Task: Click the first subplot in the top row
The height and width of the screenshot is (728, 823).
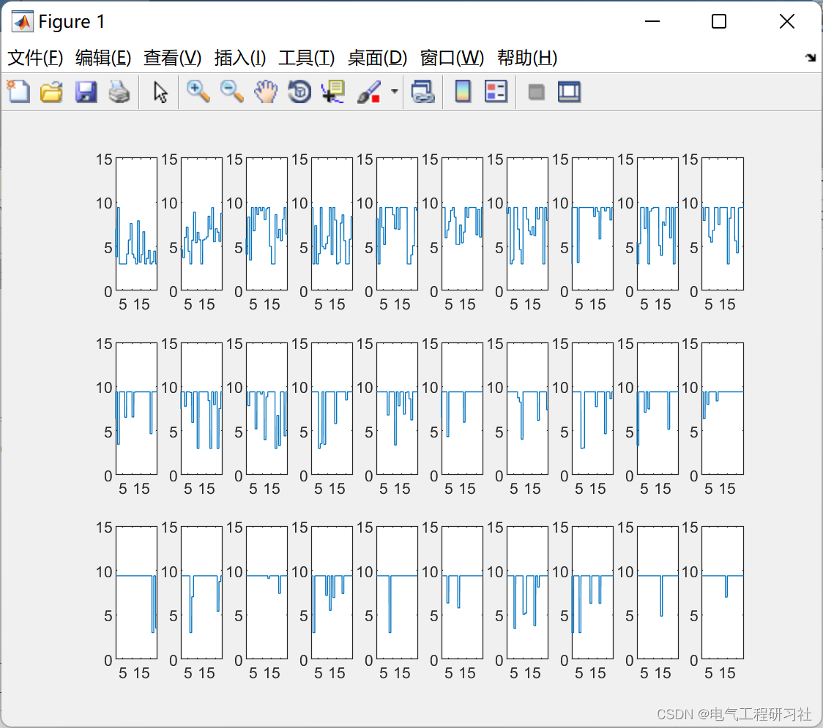Action: 136,224
